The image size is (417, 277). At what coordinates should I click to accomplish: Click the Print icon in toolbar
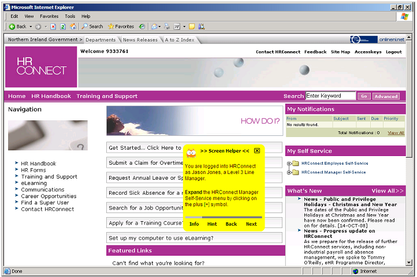(x=166, y=26)
